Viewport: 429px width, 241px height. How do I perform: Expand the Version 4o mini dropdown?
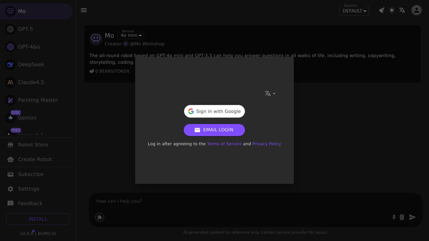131,35
